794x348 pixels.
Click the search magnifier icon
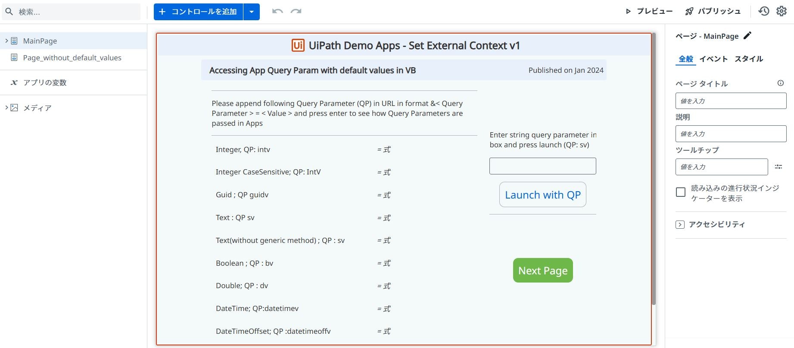pyautogui.click(x=9, y=12)
